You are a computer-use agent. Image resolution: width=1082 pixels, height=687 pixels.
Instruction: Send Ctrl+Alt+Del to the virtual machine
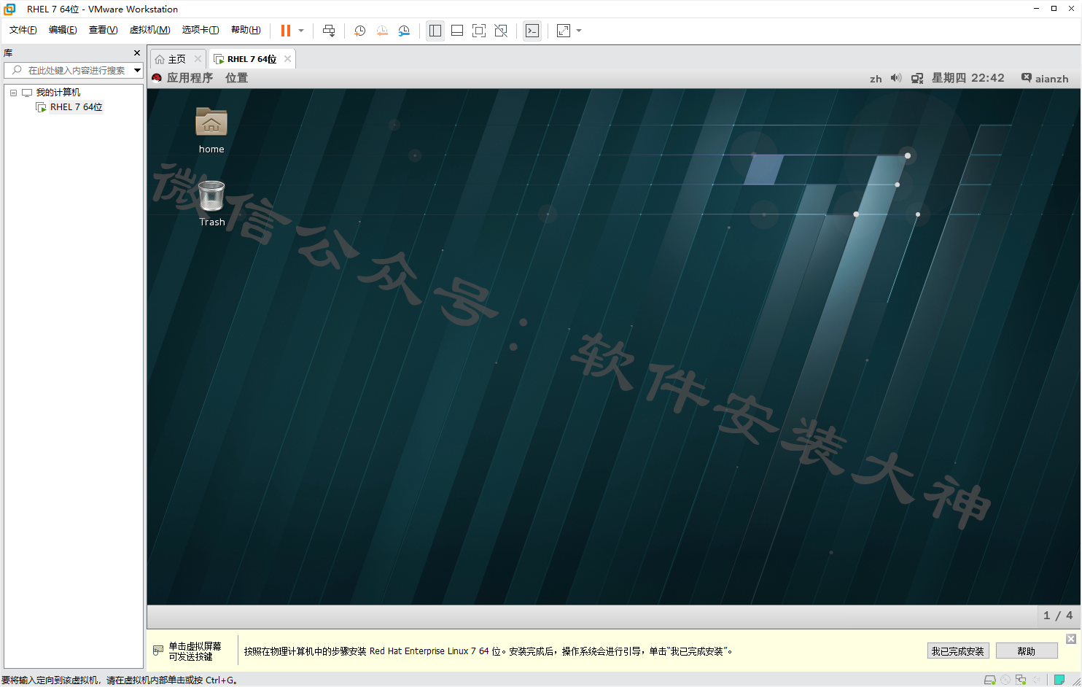pos(329,31)
